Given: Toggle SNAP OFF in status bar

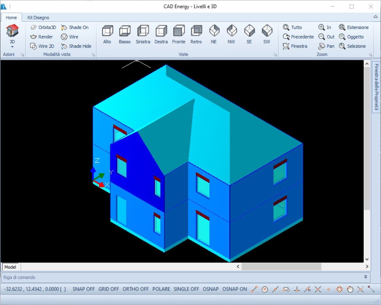Looking at the screenshot, I should pyautogui.click(x=83, y=289).
